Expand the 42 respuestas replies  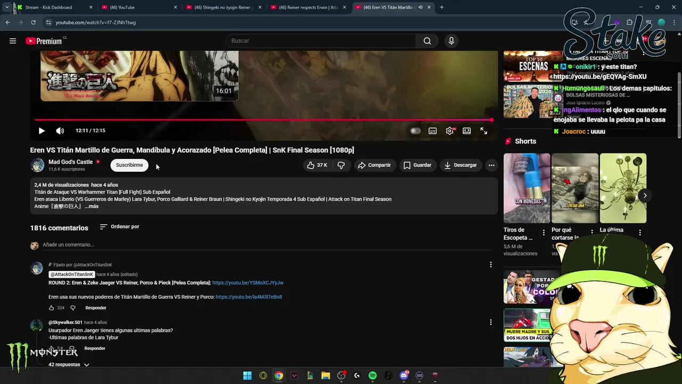tap(69, 365)
